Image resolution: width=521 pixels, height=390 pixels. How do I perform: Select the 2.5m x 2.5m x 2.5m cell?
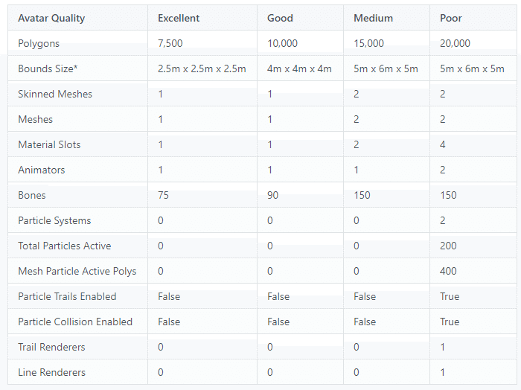(x=202, y=69)
